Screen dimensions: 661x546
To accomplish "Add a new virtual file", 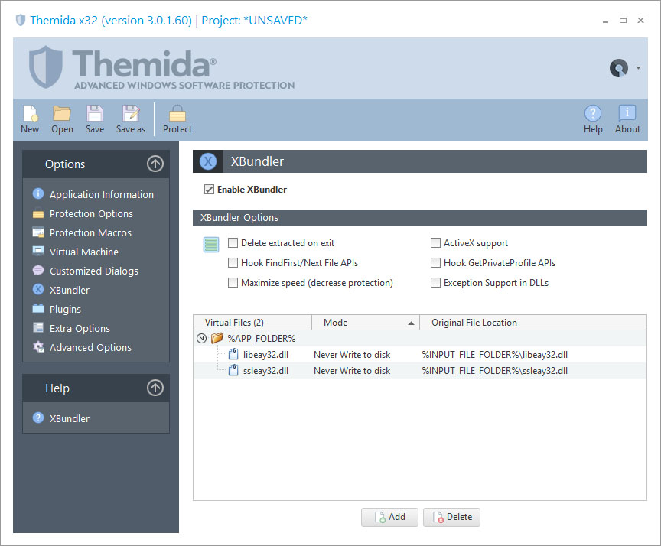I will click(389, 517).
